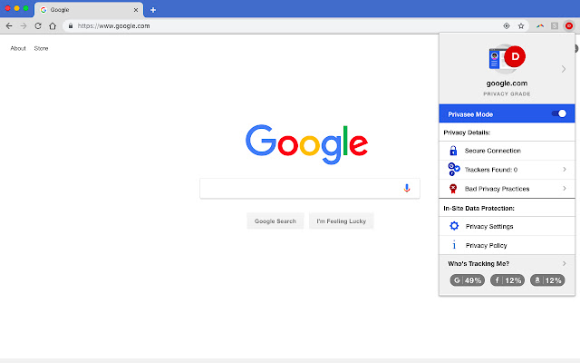Click the Privacy Settings gear icon
The width and height of the screenshot is (580, 363).
point(454,226)
